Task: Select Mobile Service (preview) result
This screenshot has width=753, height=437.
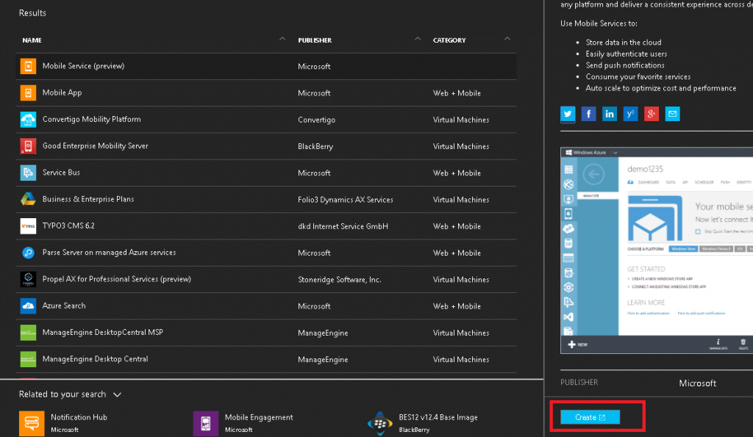Action: (266, 66)
